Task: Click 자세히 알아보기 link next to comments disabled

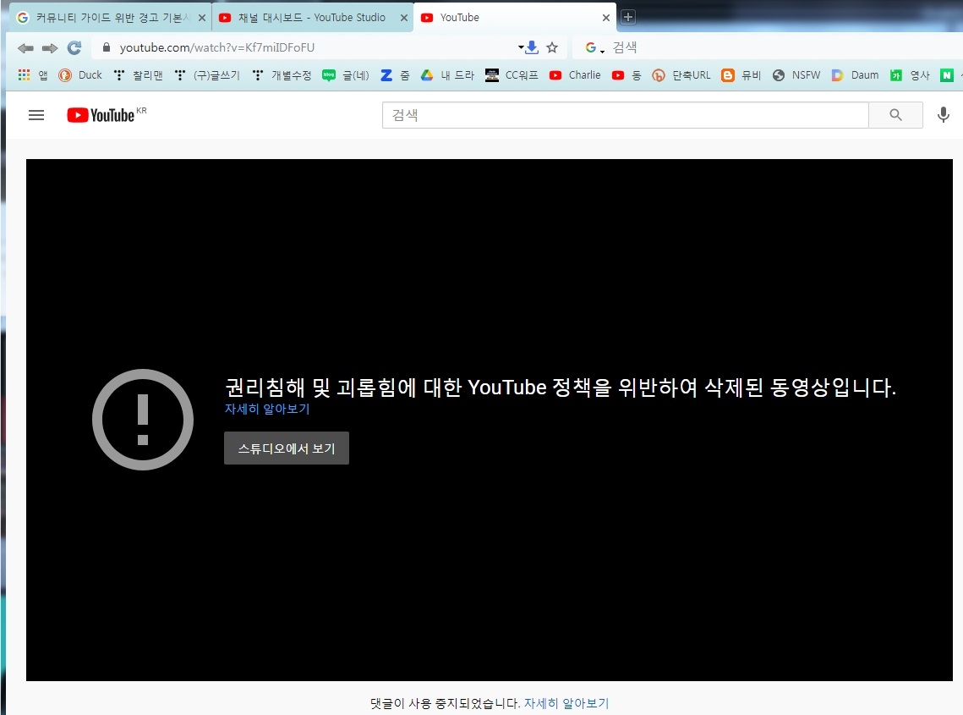Action: coord(566,703)
